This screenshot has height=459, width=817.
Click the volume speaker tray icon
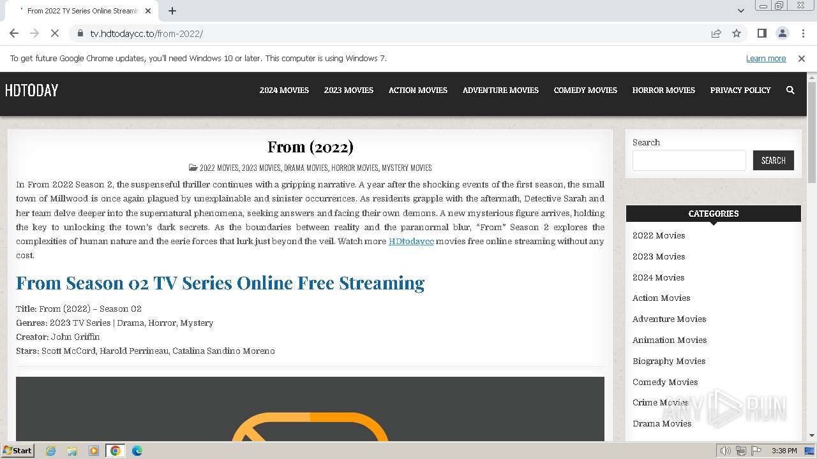pyautogui.click(x=726, y=451)
